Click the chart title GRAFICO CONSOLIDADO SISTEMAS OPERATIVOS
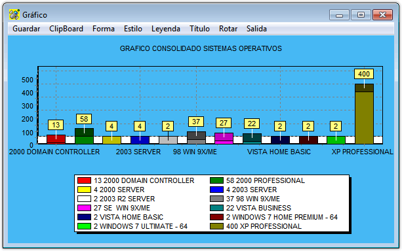The width and height of the screenshot is (402, 251). coord(201,48)
